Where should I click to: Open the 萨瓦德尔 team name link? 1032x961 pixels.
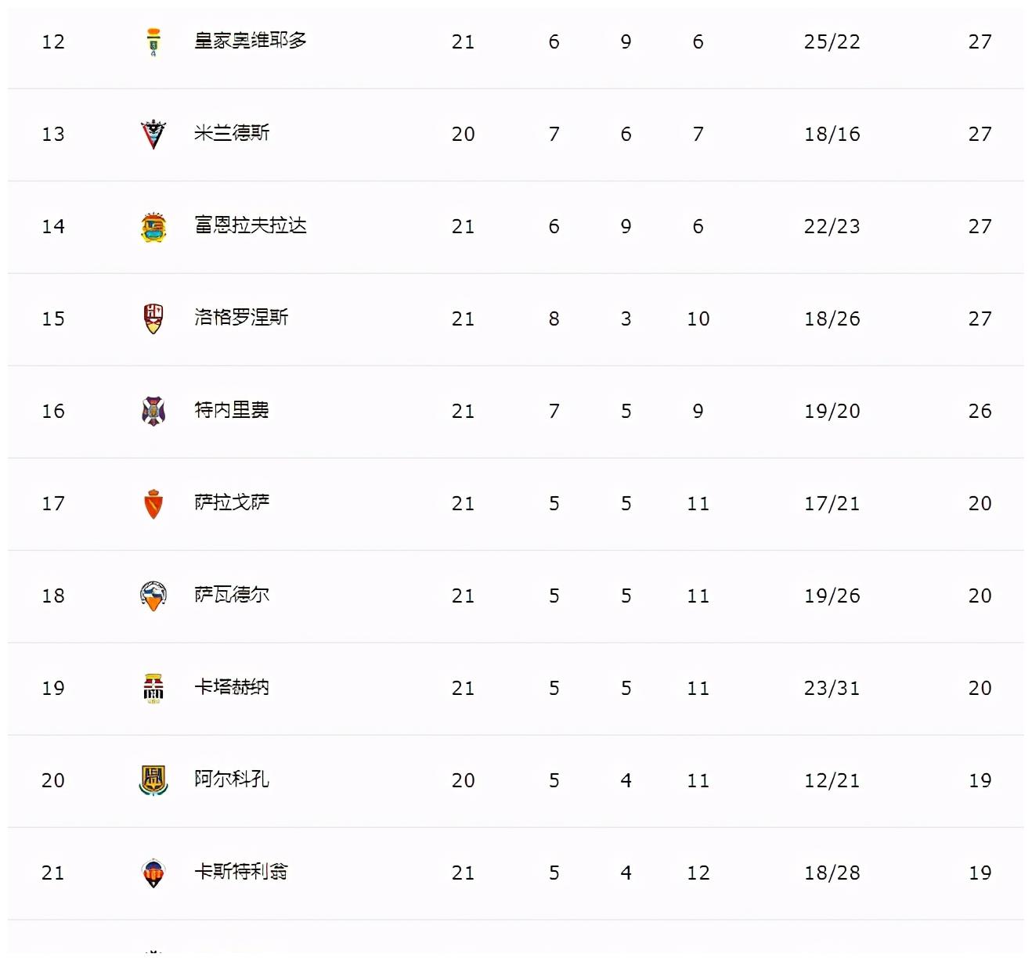(232, 595)
